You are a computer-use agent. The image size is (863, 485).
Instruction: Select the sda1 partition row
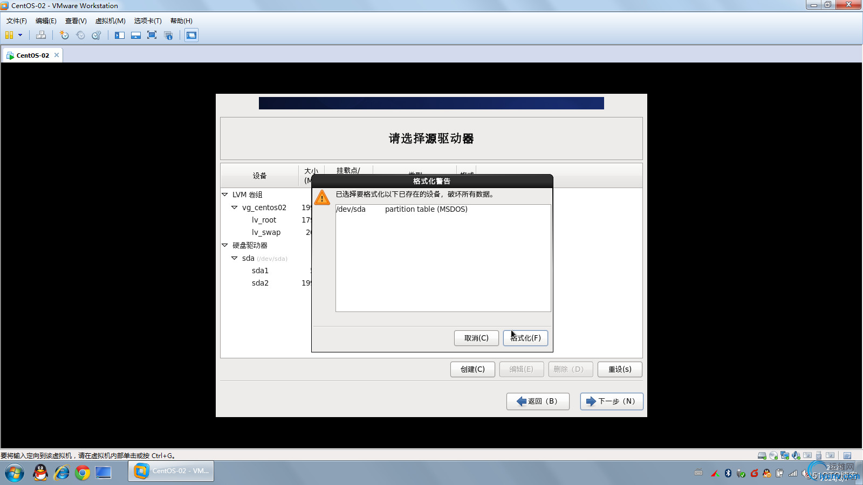click(x=260, y=271)
